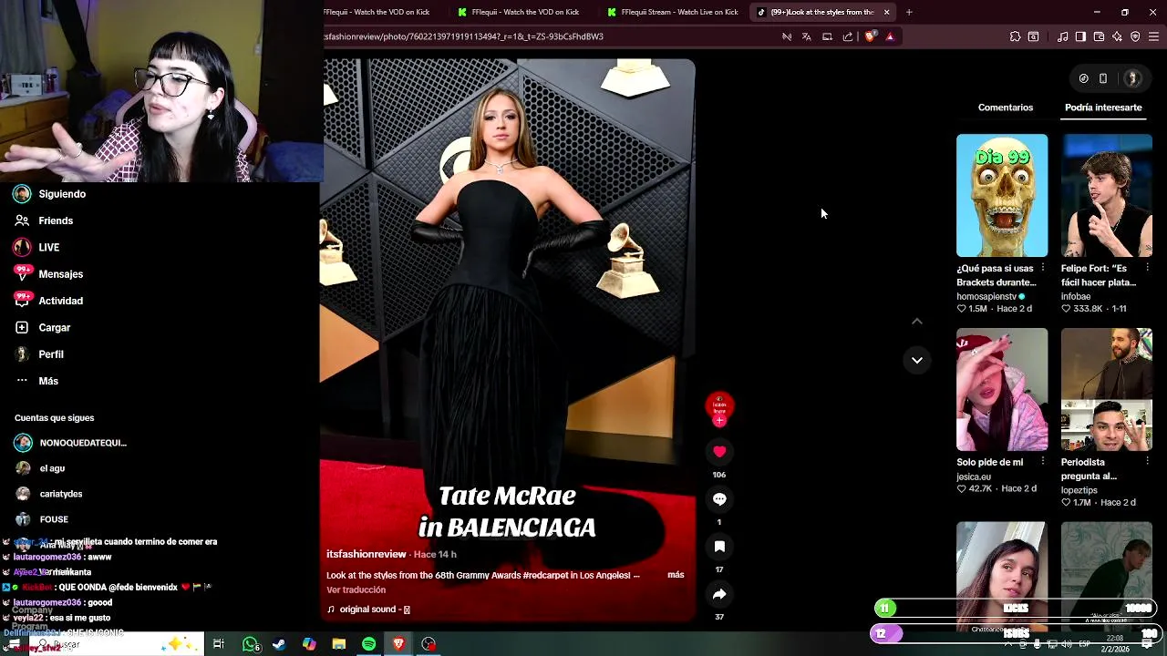Screen dimensions: 1167x656
Task: Open Friends in the TikTok sidebar
Action: pyautogui.click(x=44, y=220)
